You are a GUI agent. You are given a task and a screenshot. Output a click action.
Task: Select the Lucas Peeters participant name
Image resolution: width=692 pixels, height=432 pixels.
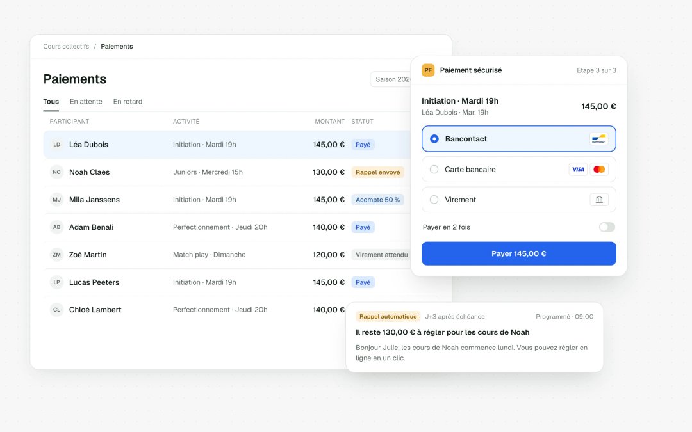pyautogui.click(x=94, y=282)
